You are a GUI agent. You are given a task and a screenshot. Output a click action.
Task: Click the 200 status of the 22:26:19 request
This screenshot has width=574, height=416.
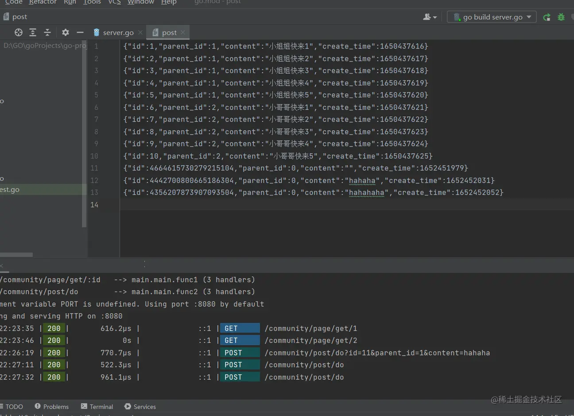[54, 353]
